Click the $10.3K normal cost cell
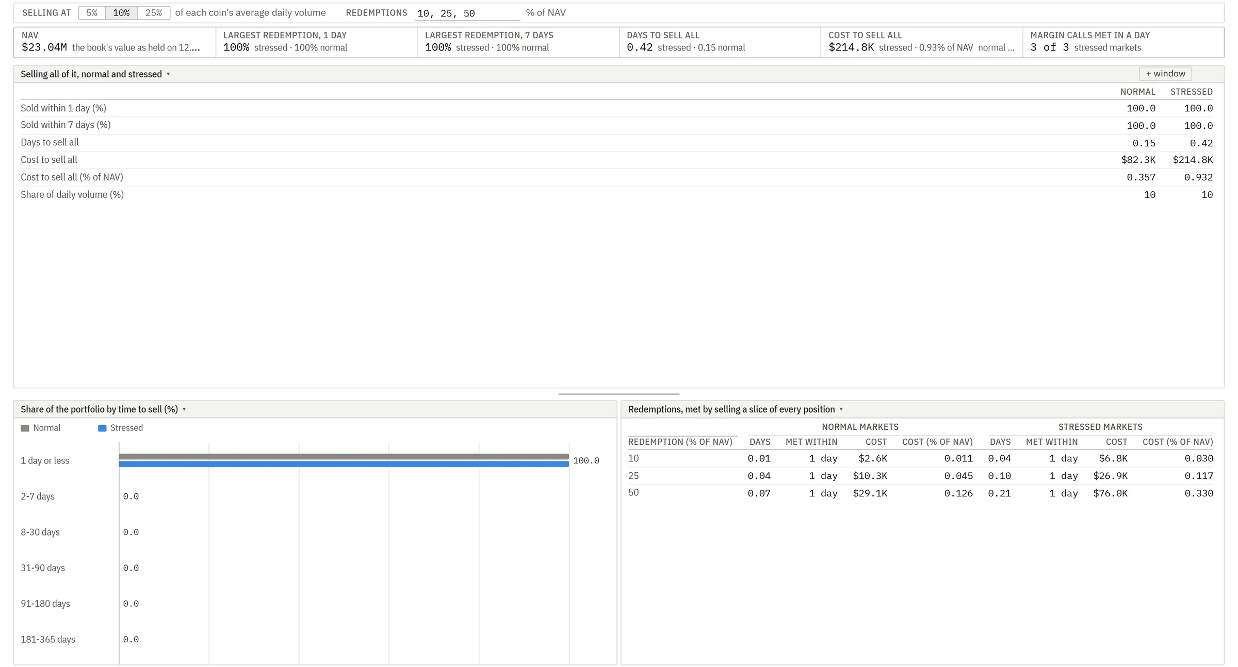This screenshot has width=1238, height=667. pyautogui.click(x=870, y=476)
